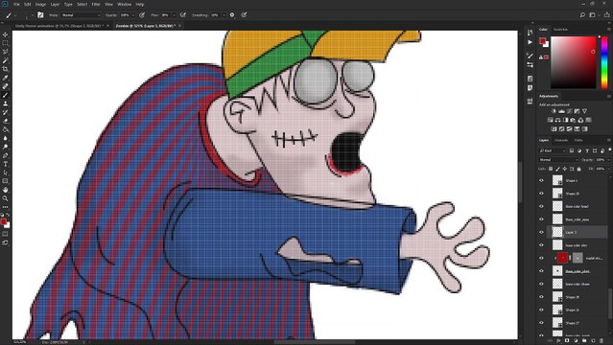613x345 pixels.
Task: Open the Filter menu
Action: [96, 4]
